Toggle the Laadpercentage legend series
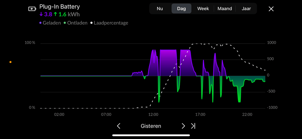 (x=109, y=23)
